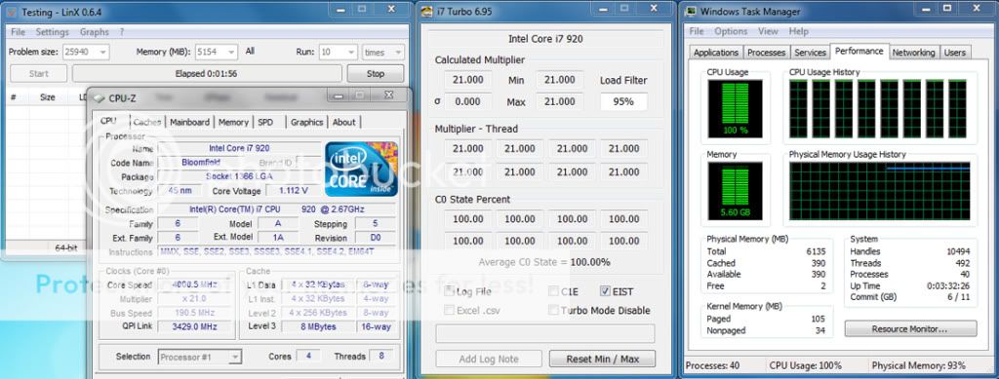The image size is (999, 379).
Task: Switch to the Processes tab
Action: click(x=767, y=53)
